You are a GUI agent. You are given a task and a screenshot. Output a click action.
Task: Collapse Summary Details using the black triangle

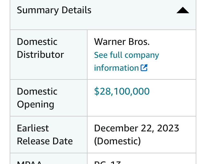(x=183, y=10)
